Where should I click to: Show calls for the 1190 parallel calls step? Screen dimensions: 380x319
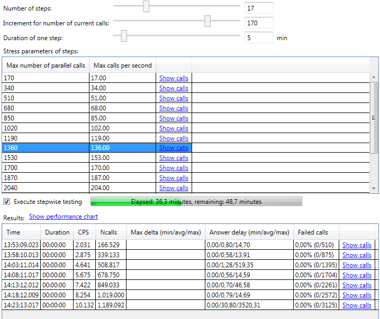point(174,138)
